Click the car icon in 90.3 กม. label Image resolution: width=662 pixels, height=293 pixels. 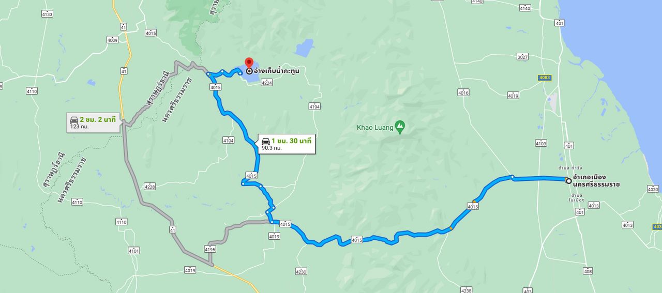(x=266, y=141)
